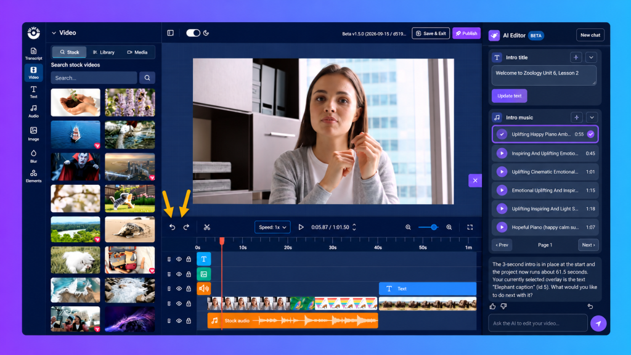The image size is (631, 355).
Task: Toggle visibility of the image track
Action: [179, 274]
